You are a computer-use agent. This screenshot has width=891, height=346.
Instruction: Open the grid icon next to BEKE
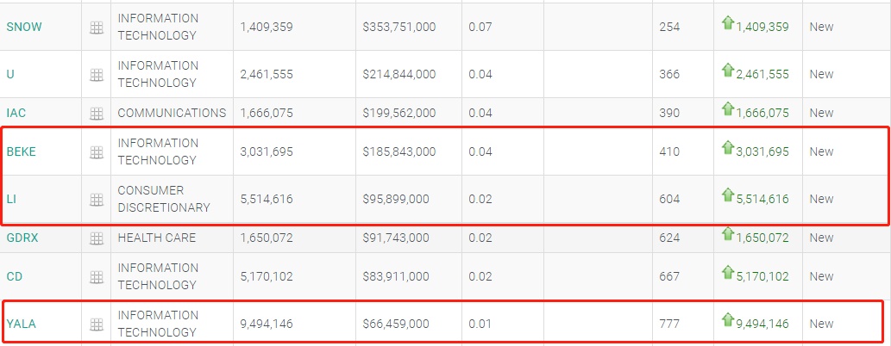click(97, 152)
